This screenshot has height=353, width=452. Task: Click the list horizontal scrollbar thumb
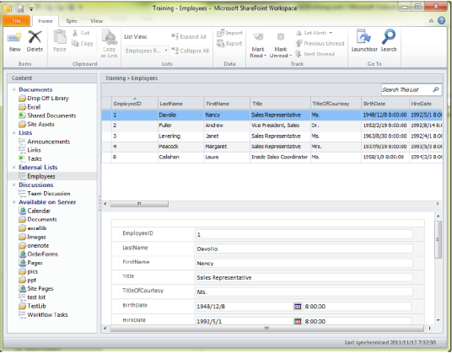coord(139,204)
